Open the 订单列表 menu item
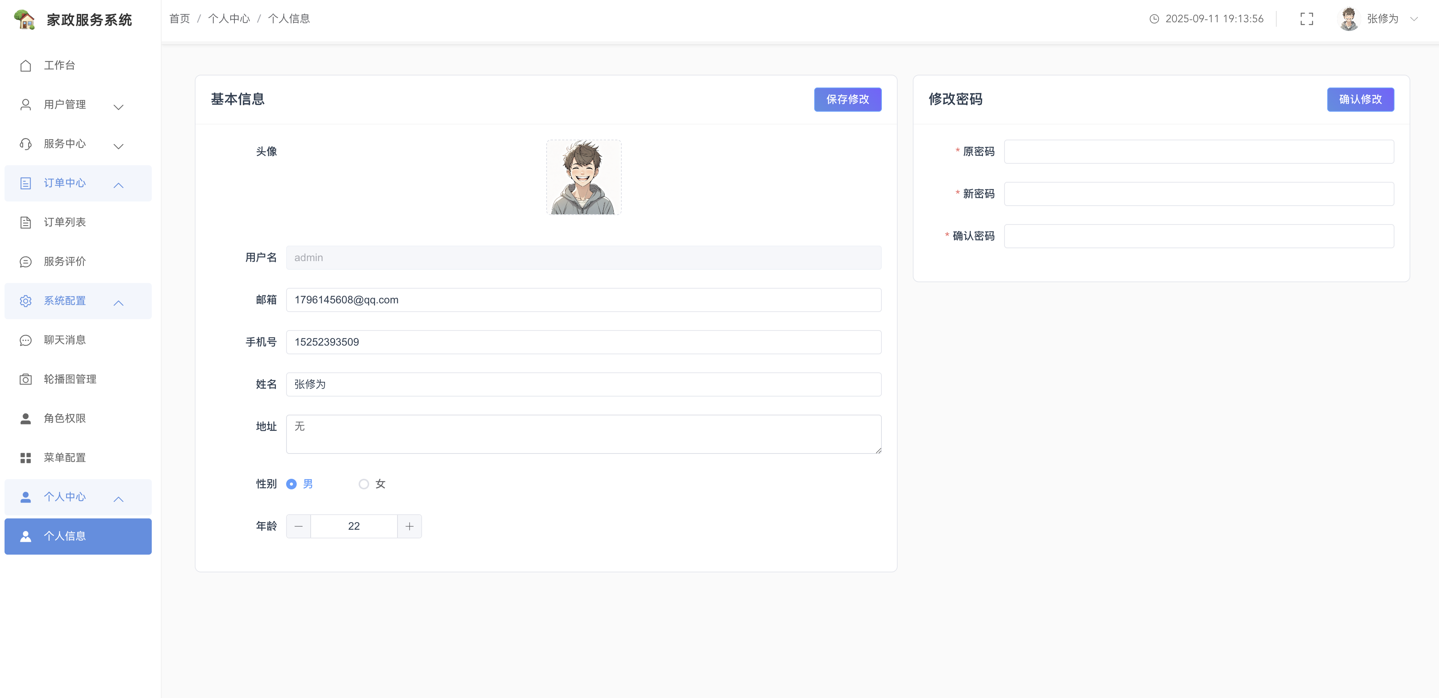This screenshot has height=698, width=1439. pyautogui.click(x=65, y=222)
